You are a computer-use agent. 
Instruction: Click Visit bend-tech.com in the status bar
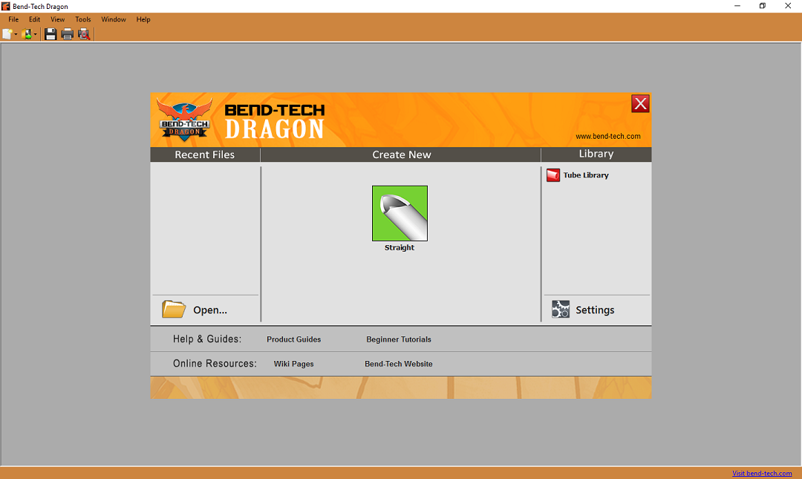(x=762, y=473)
